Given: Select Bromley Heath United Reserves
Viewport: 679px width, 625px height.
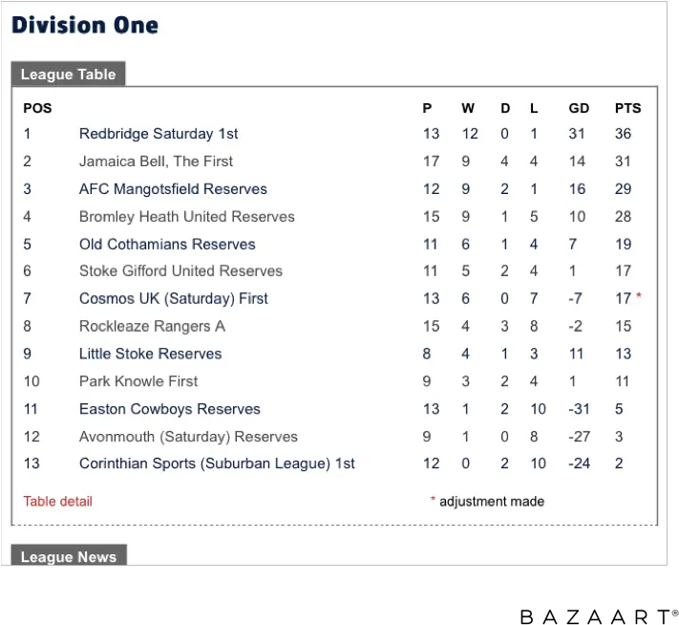Looking at the screenshot, I should pyautogui.click(x=186, y=216).
